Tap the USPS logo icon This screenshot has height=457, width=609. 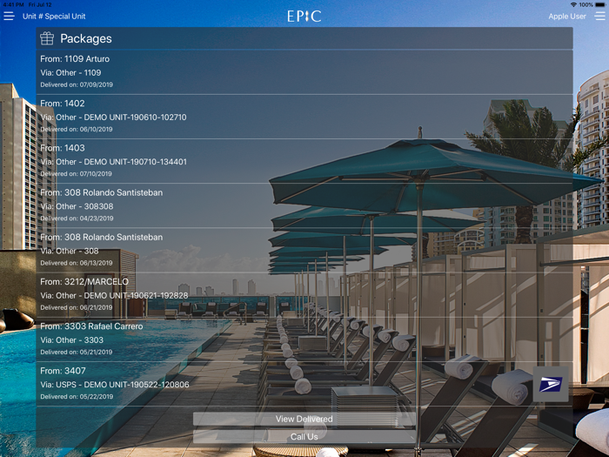551,385
